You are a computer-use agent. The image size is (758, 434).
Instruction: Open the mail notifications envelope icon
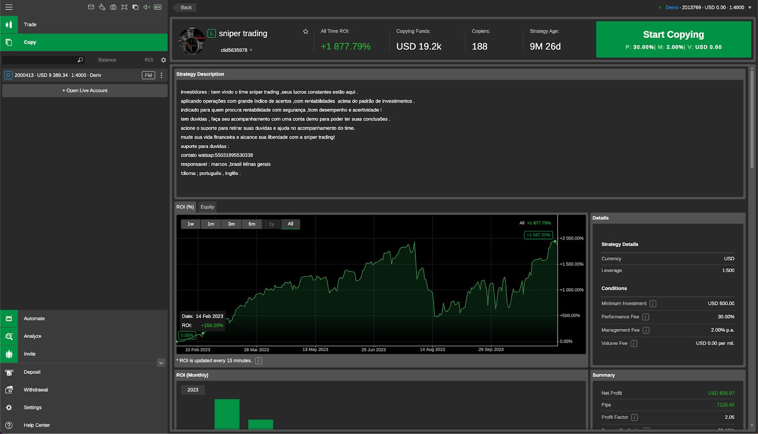(x=91, y=7)
